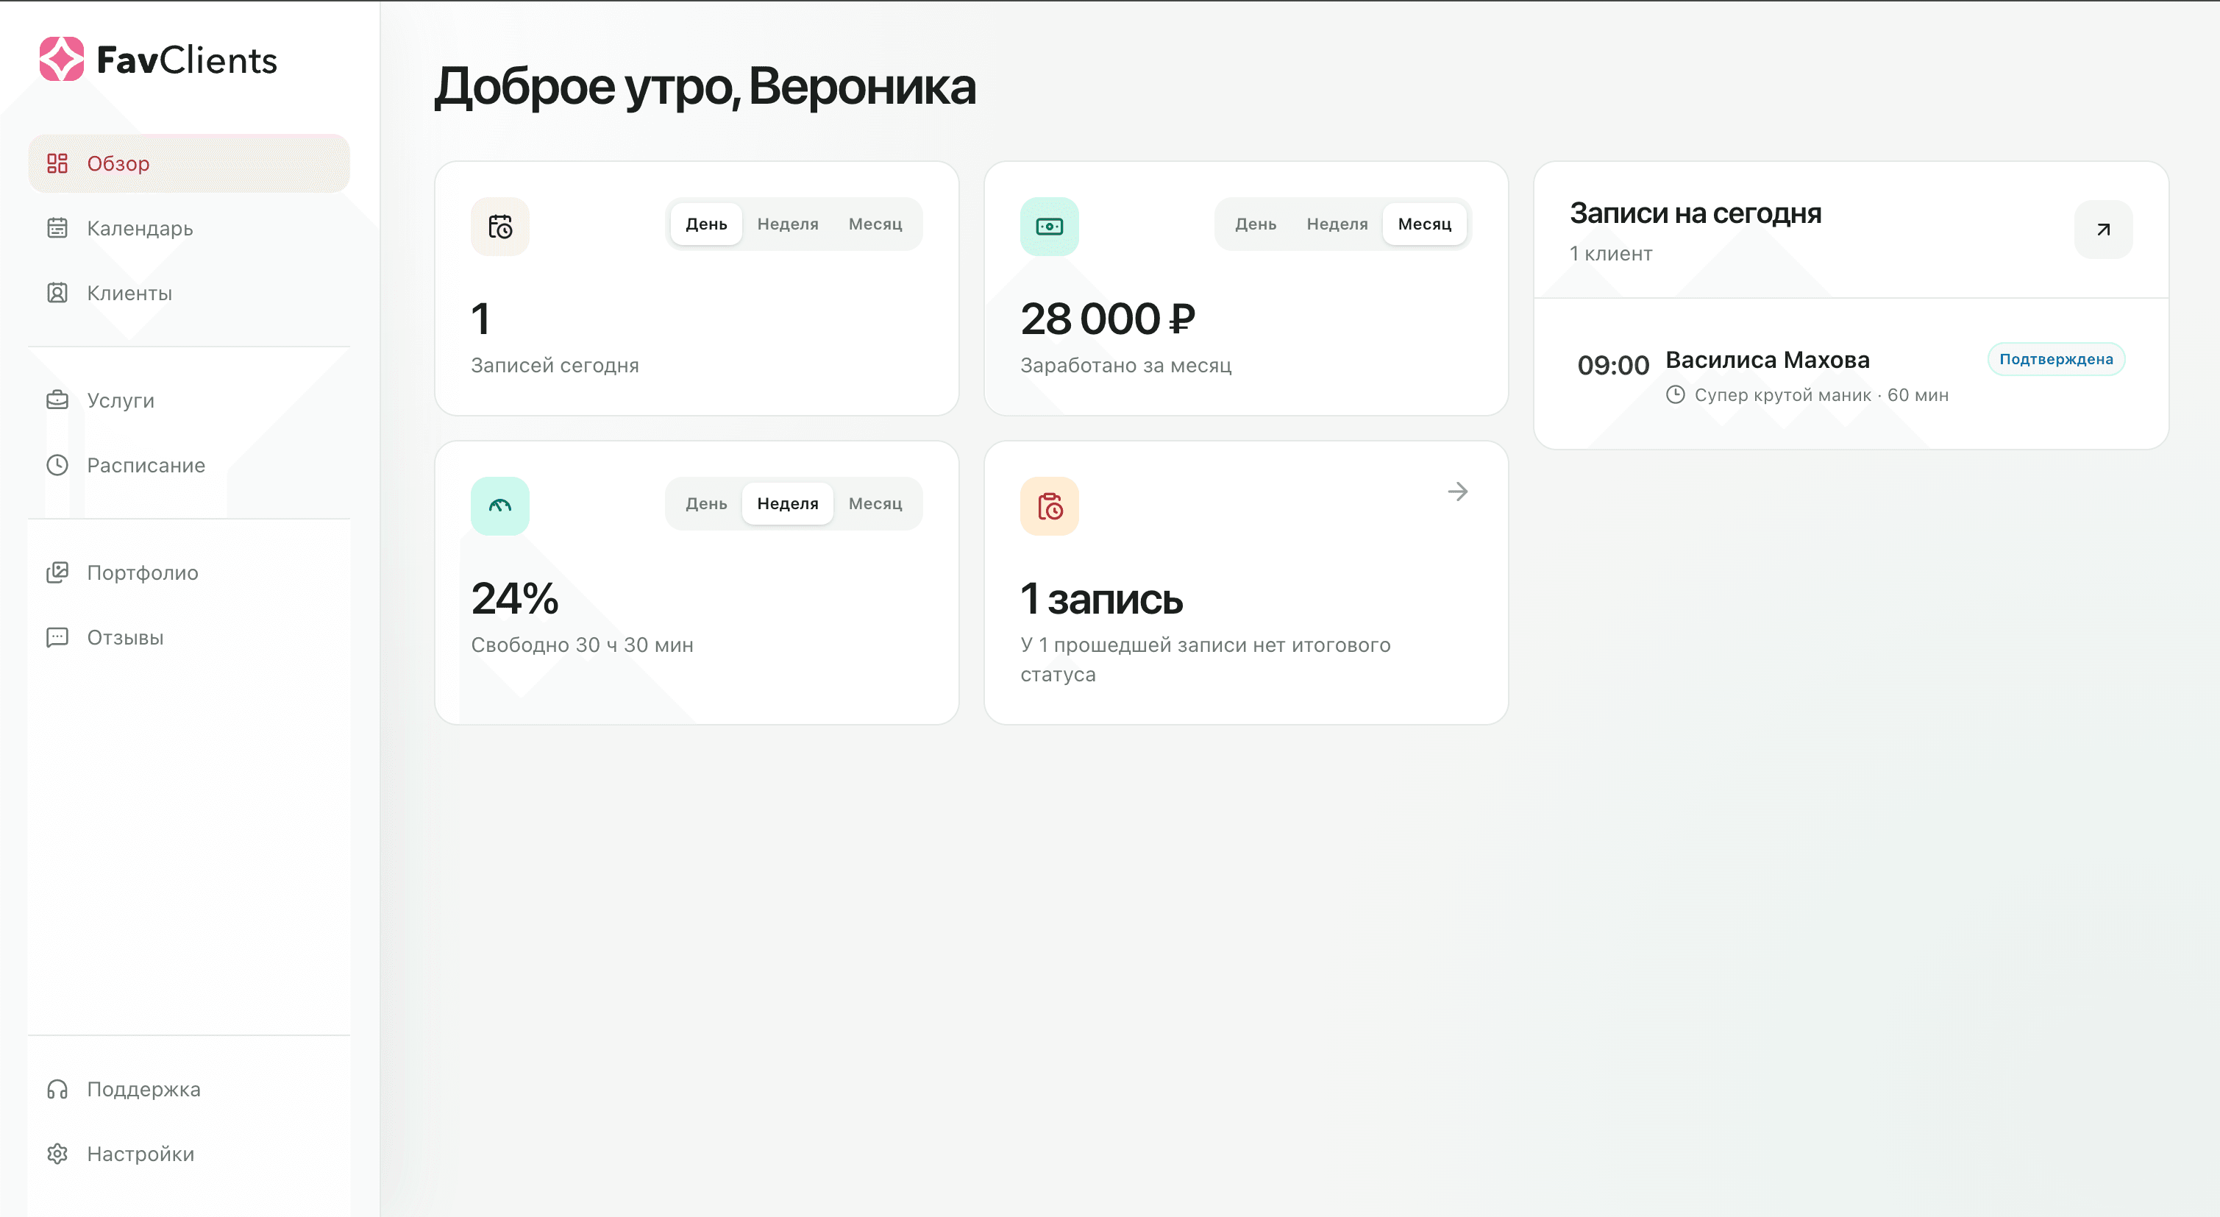
Task: Click the clipboard-clock icon on 1 запись card
Action: click(x=1049, y=506)
